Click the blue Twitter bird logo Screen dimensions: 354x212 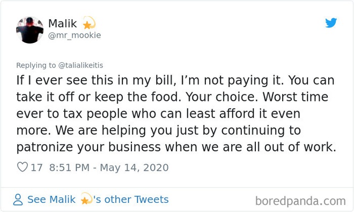(x=331, y=23)
